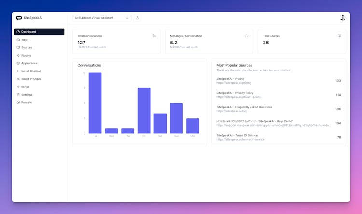Click the Smart Prompts icon
This screenshot has height=214, width=362.
[18, 79]
